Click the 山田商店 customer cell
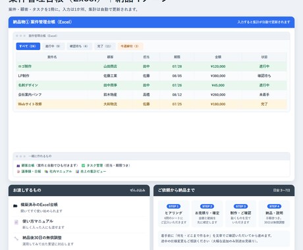Image resolution: width=303 pixels, height=250 pixels. coord(110,66)
